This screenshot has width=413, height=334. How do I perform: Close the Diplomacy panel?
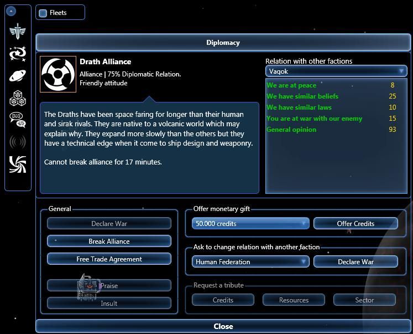223,326
